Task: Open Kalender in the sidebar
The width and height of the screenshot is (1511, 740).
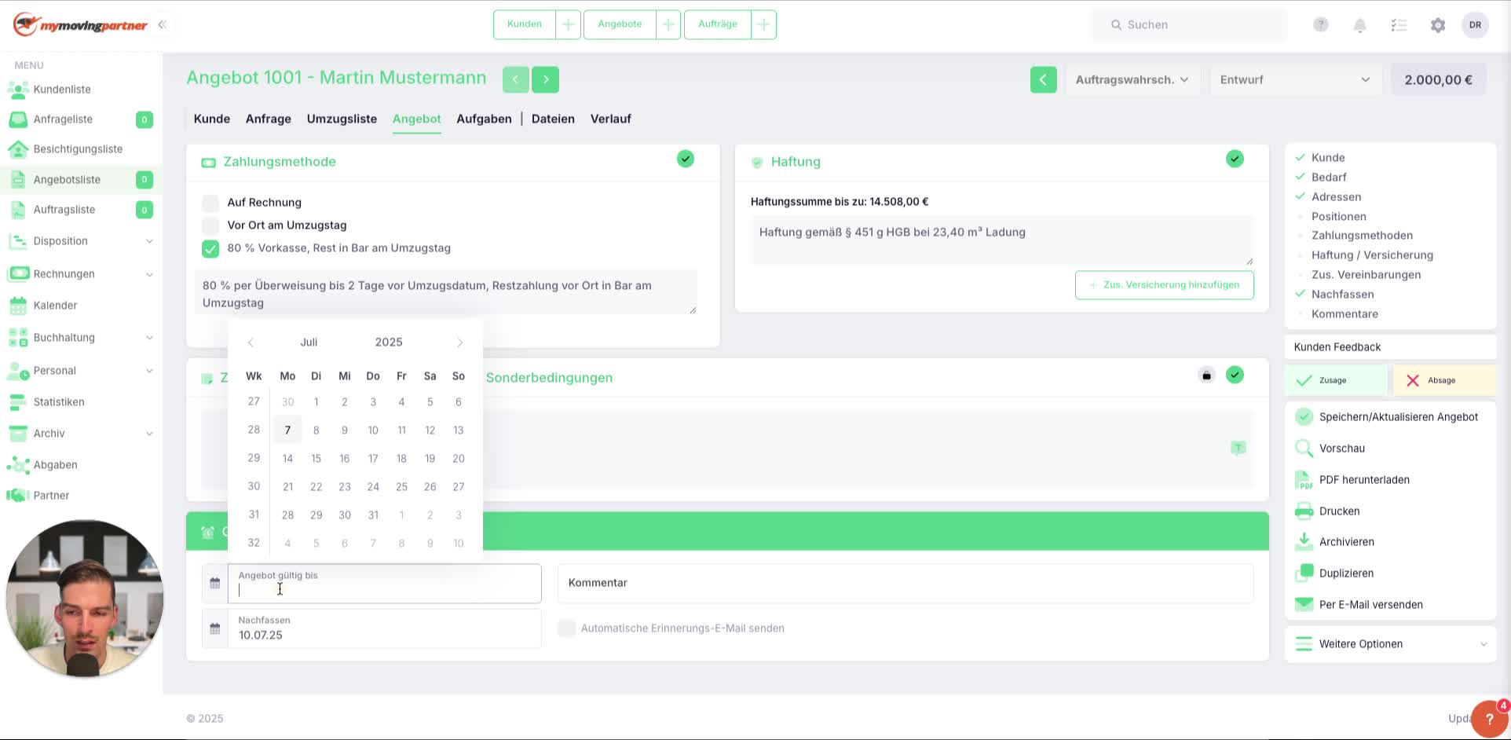Action: tap(55, 306)
